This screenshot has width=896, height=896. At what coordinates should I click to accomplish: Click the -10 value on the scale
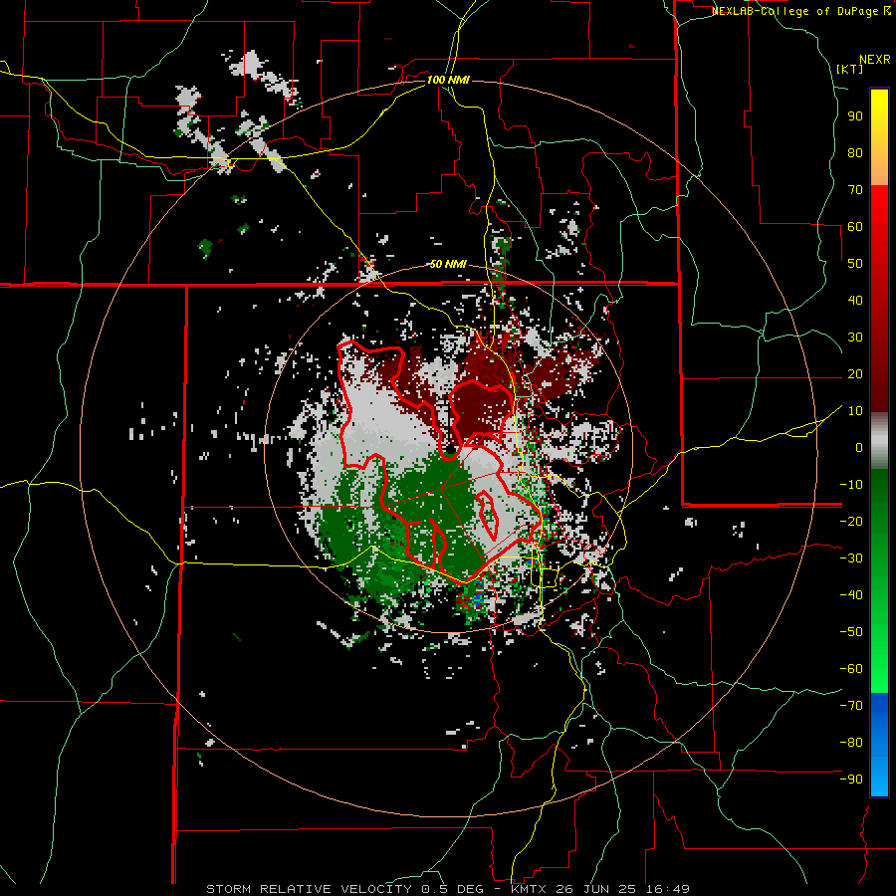coord(851,485)
